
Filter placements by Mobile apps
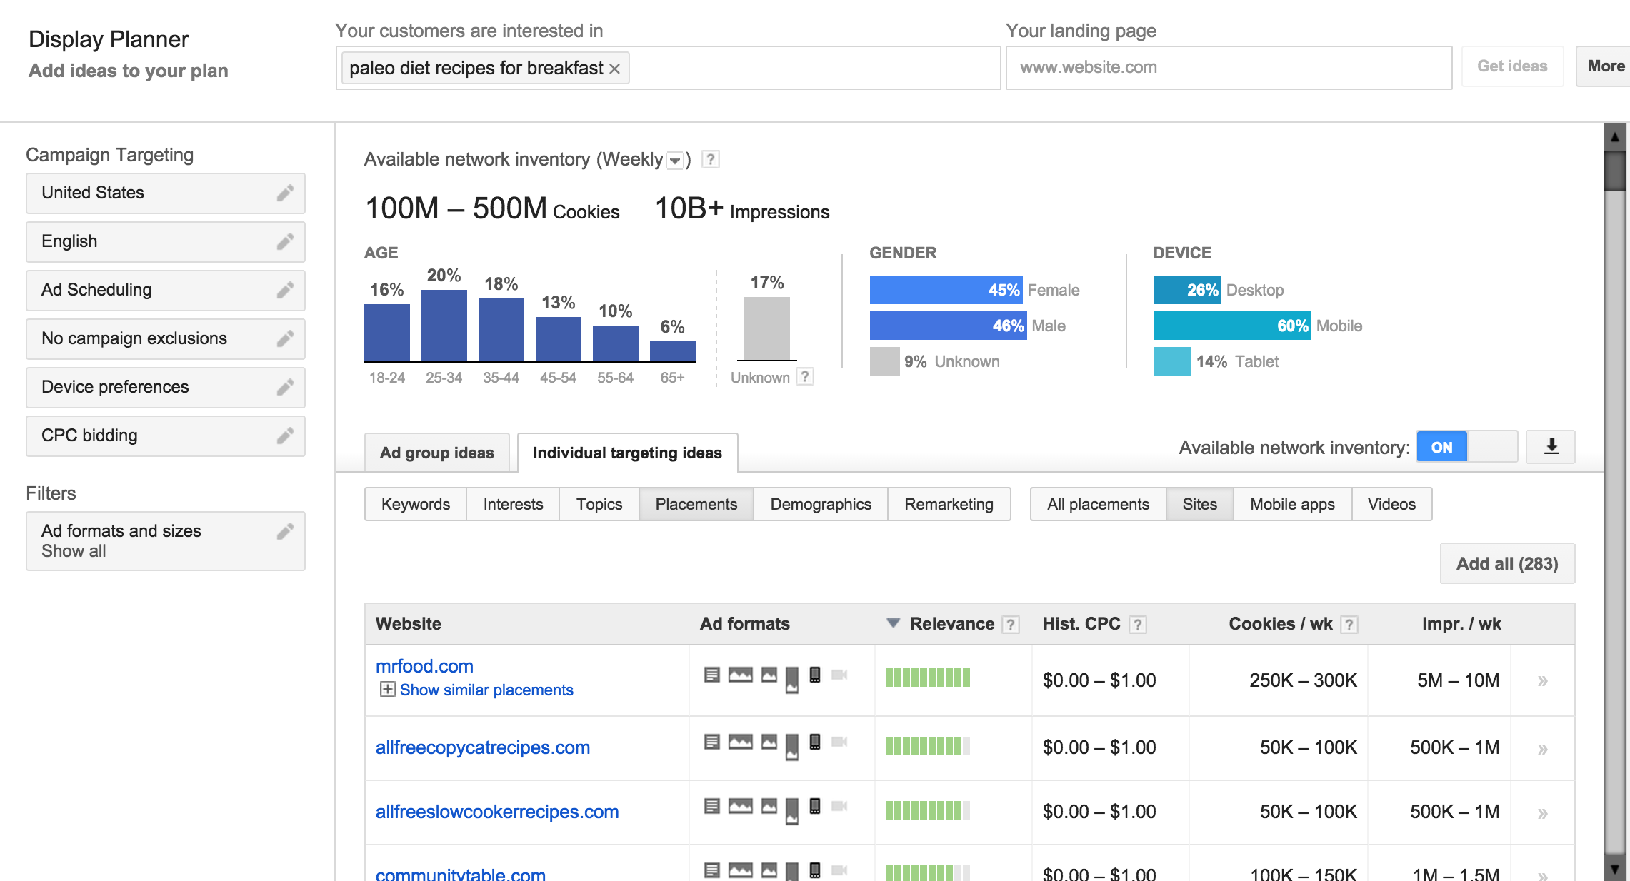coord(1293,504)
